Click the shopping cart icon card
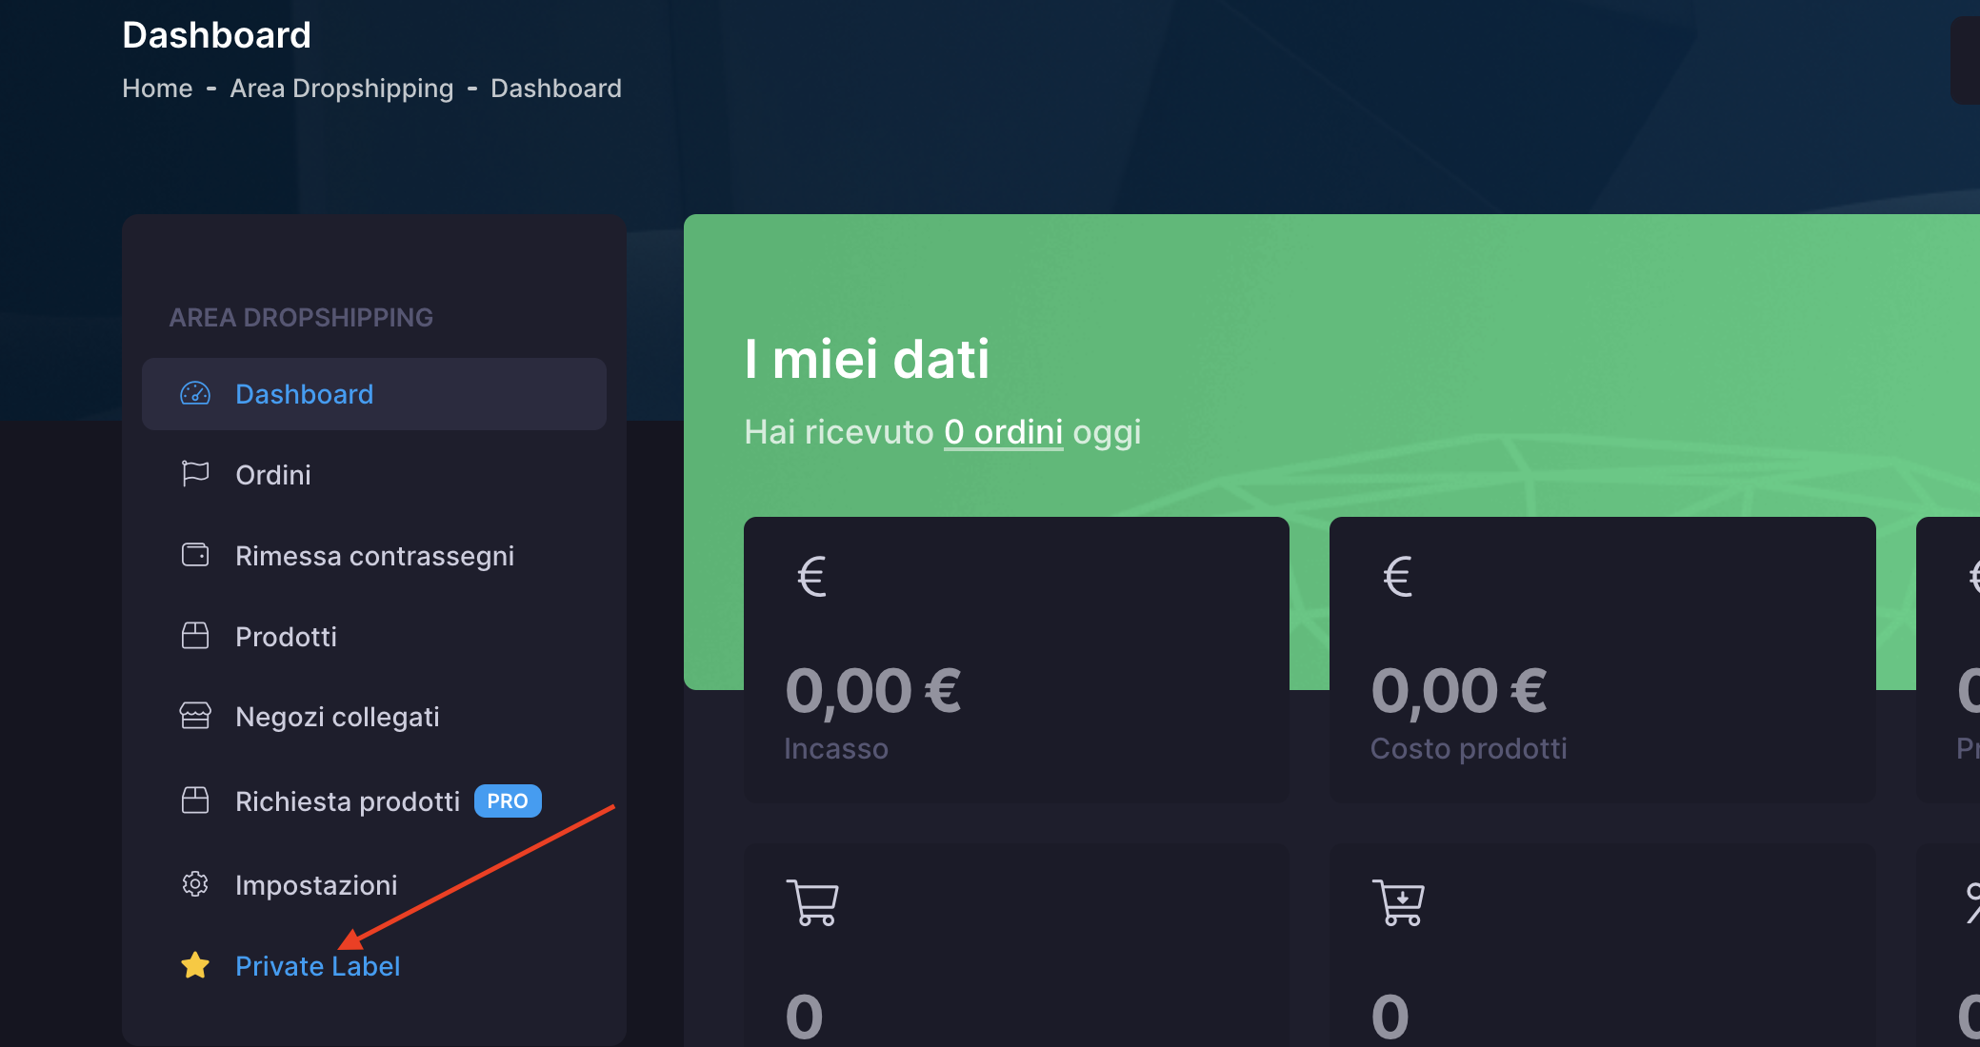 (x=812, y=902)
